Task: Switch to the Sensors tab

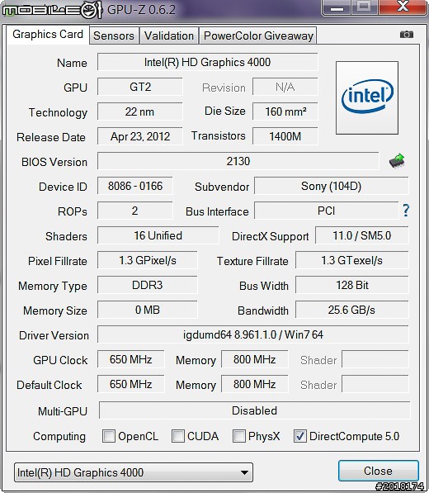Action: pos(114,36)
